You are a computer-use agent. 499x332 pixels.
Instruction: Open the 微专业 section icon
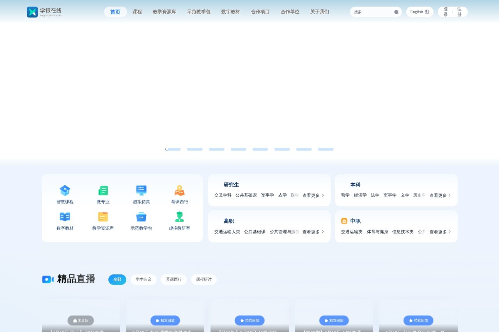(103, 190)
